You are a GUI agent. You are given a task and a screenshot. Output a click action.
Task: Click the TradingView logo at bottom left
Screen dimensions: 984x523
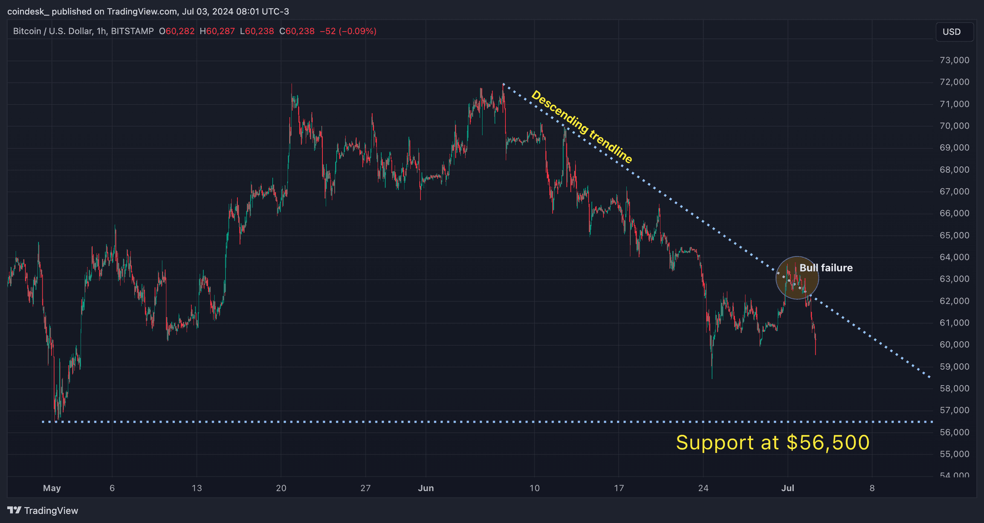click(43, 510)
